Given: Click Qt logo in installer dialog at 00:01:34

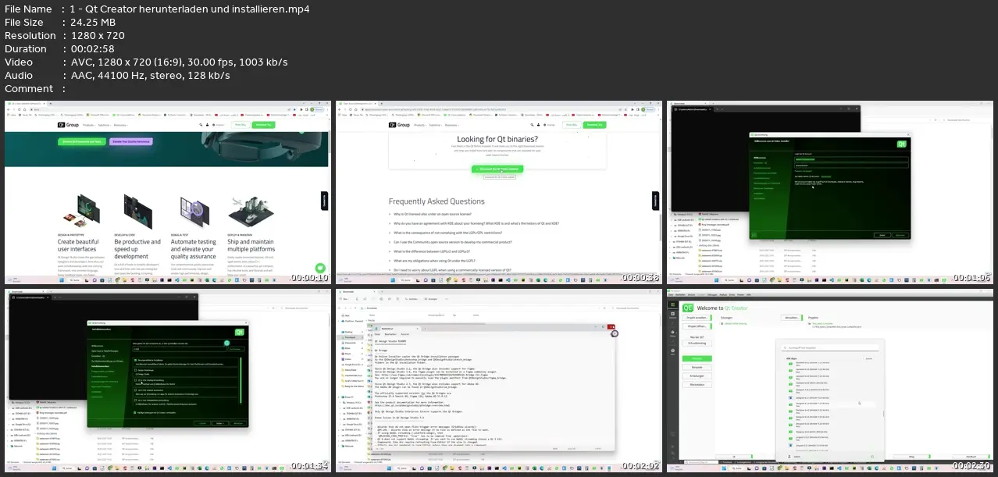Looking at the screenshot, I should point(240,333).
